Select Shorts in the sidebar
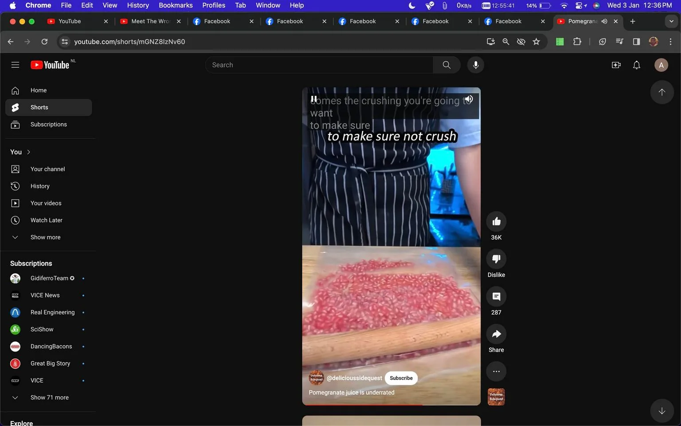 click(x=39, y=107)
